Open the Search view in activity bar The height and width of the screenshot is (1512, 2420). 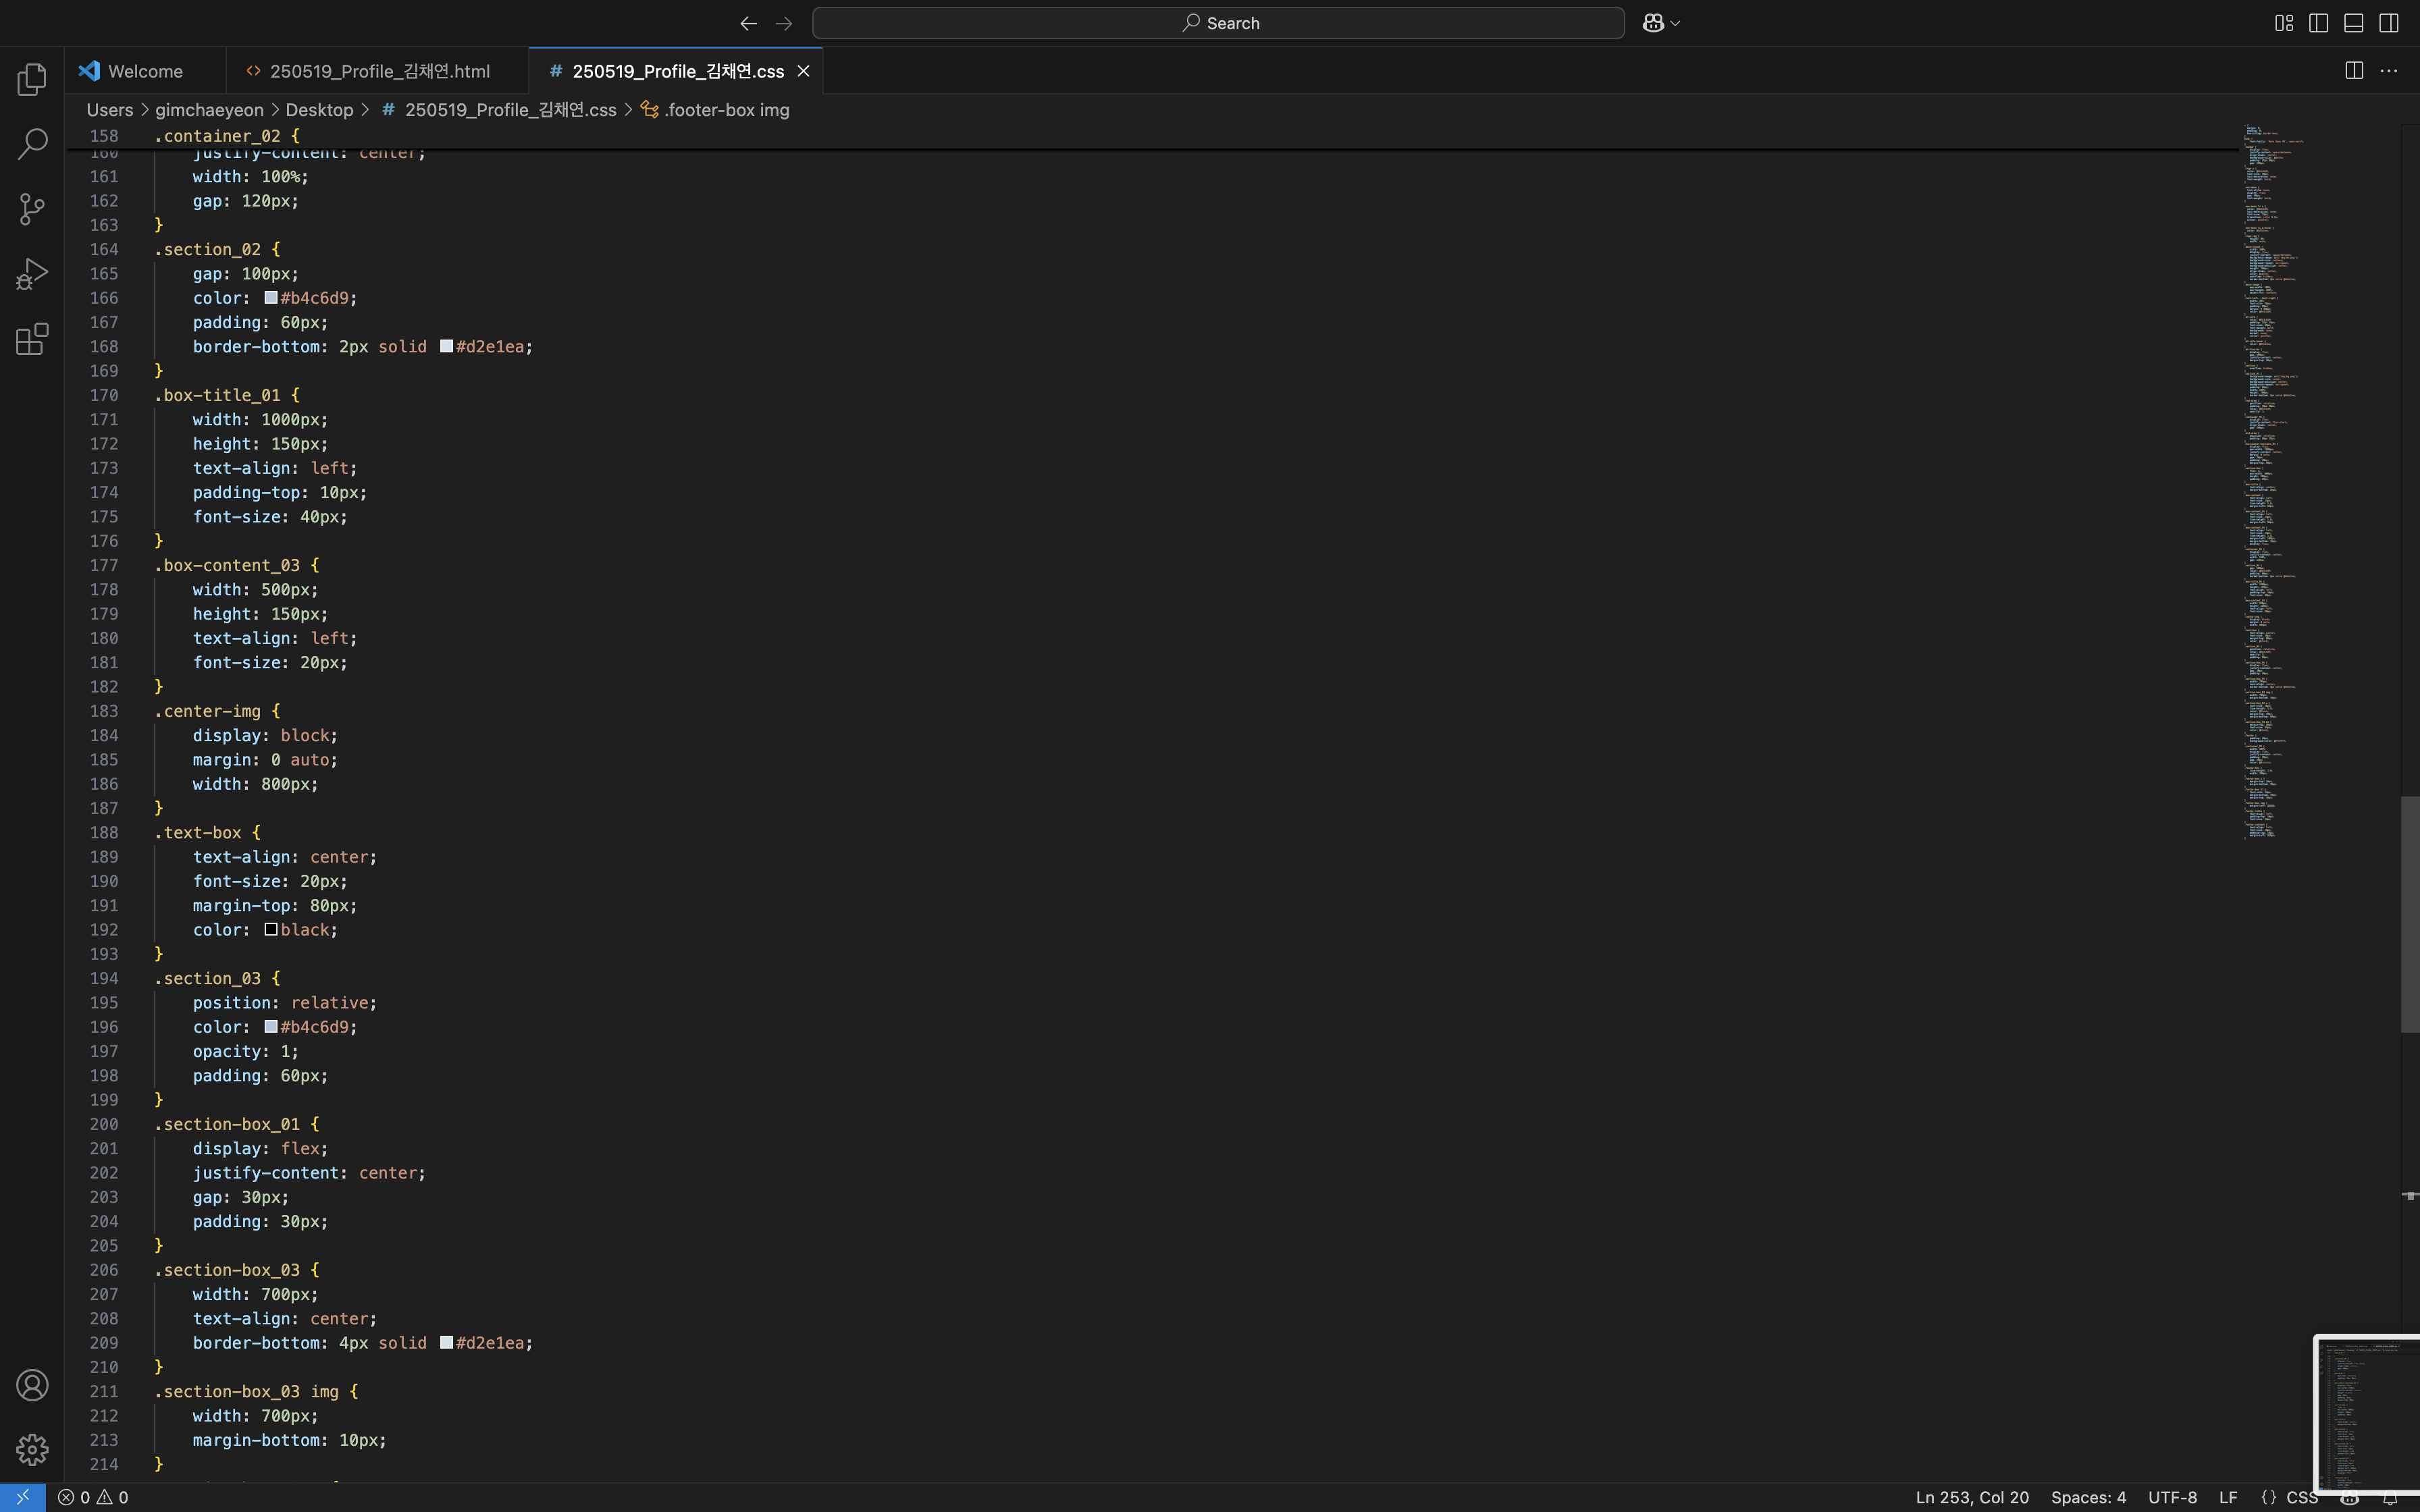pos(32,144)
